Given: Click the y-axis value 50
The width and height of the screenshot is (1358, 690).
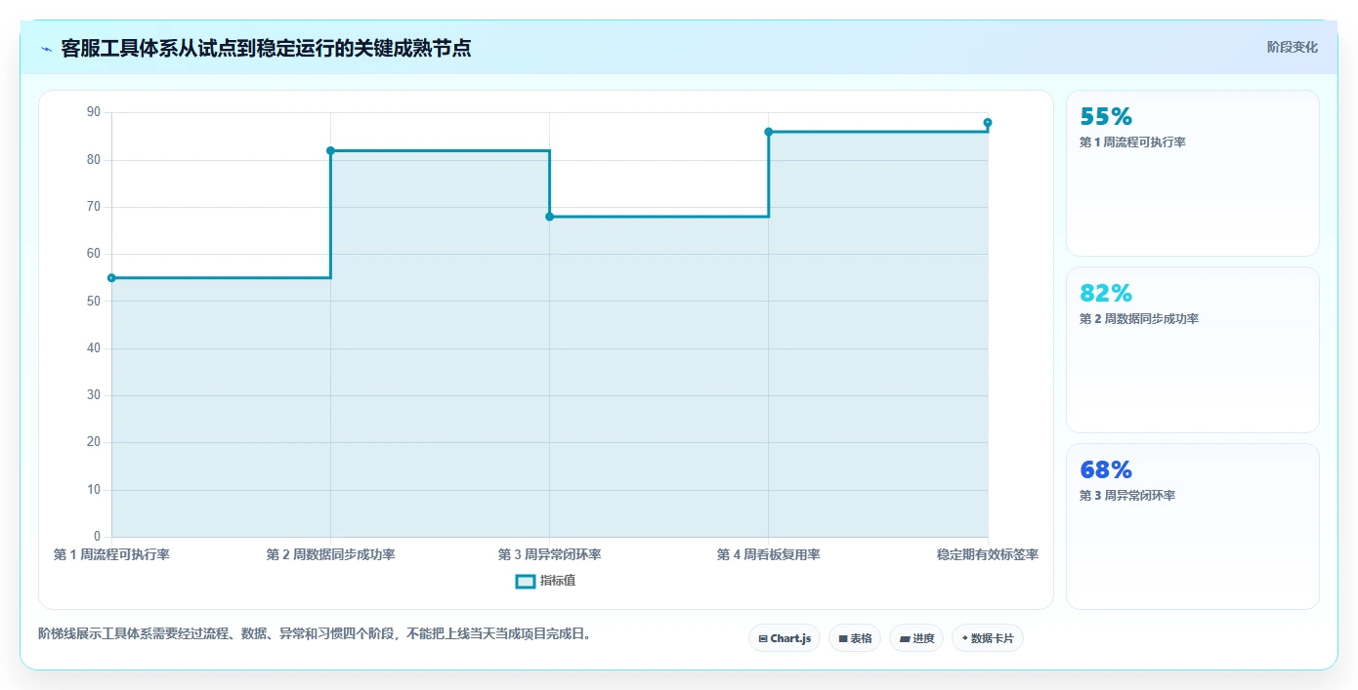Looking at the screenshot, I should [x=94, y=301].
